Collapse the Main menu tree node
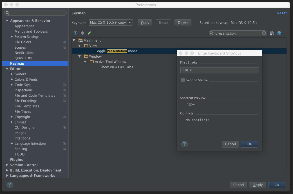Screen dimensions: 293x194 pos(74,40)
